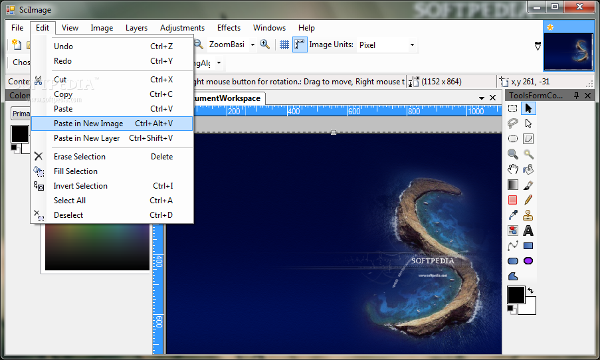This screenshot has width=600, height=360.
Task: Select the Zoom magnifier tool in the tools panel
Action: [513, 154]
